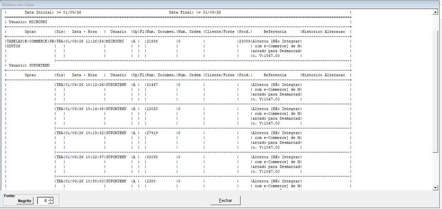Click document number 2388
This screenshot has height=209, width=442.
151,181
